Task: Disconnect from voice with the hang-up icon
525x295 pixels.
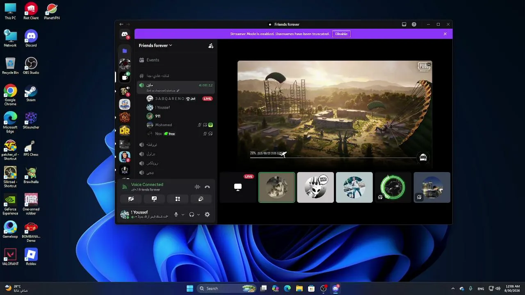Action: click(x=207, y=187)
